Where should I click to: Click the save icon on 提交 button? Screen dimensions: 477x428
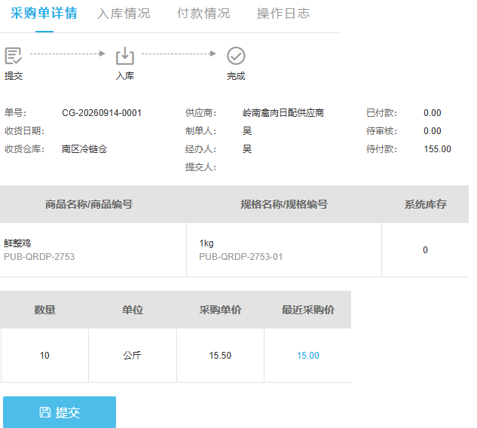pyautogui.click(x=45, y=412)
